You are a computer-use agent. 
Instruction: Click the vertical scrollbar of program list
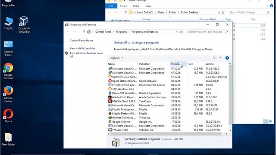[x=230, y=95]
